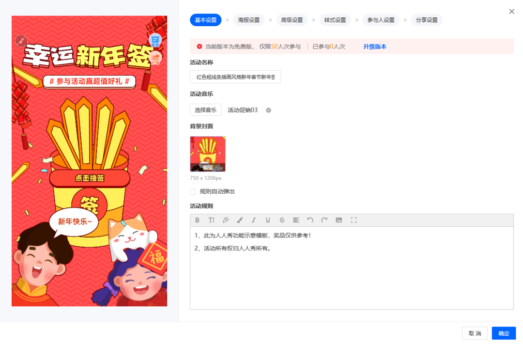Screen dimensions: 523x345
Task: Go to the 海报设置 tab
Action: pyautogui.click(x=249, y=20)
